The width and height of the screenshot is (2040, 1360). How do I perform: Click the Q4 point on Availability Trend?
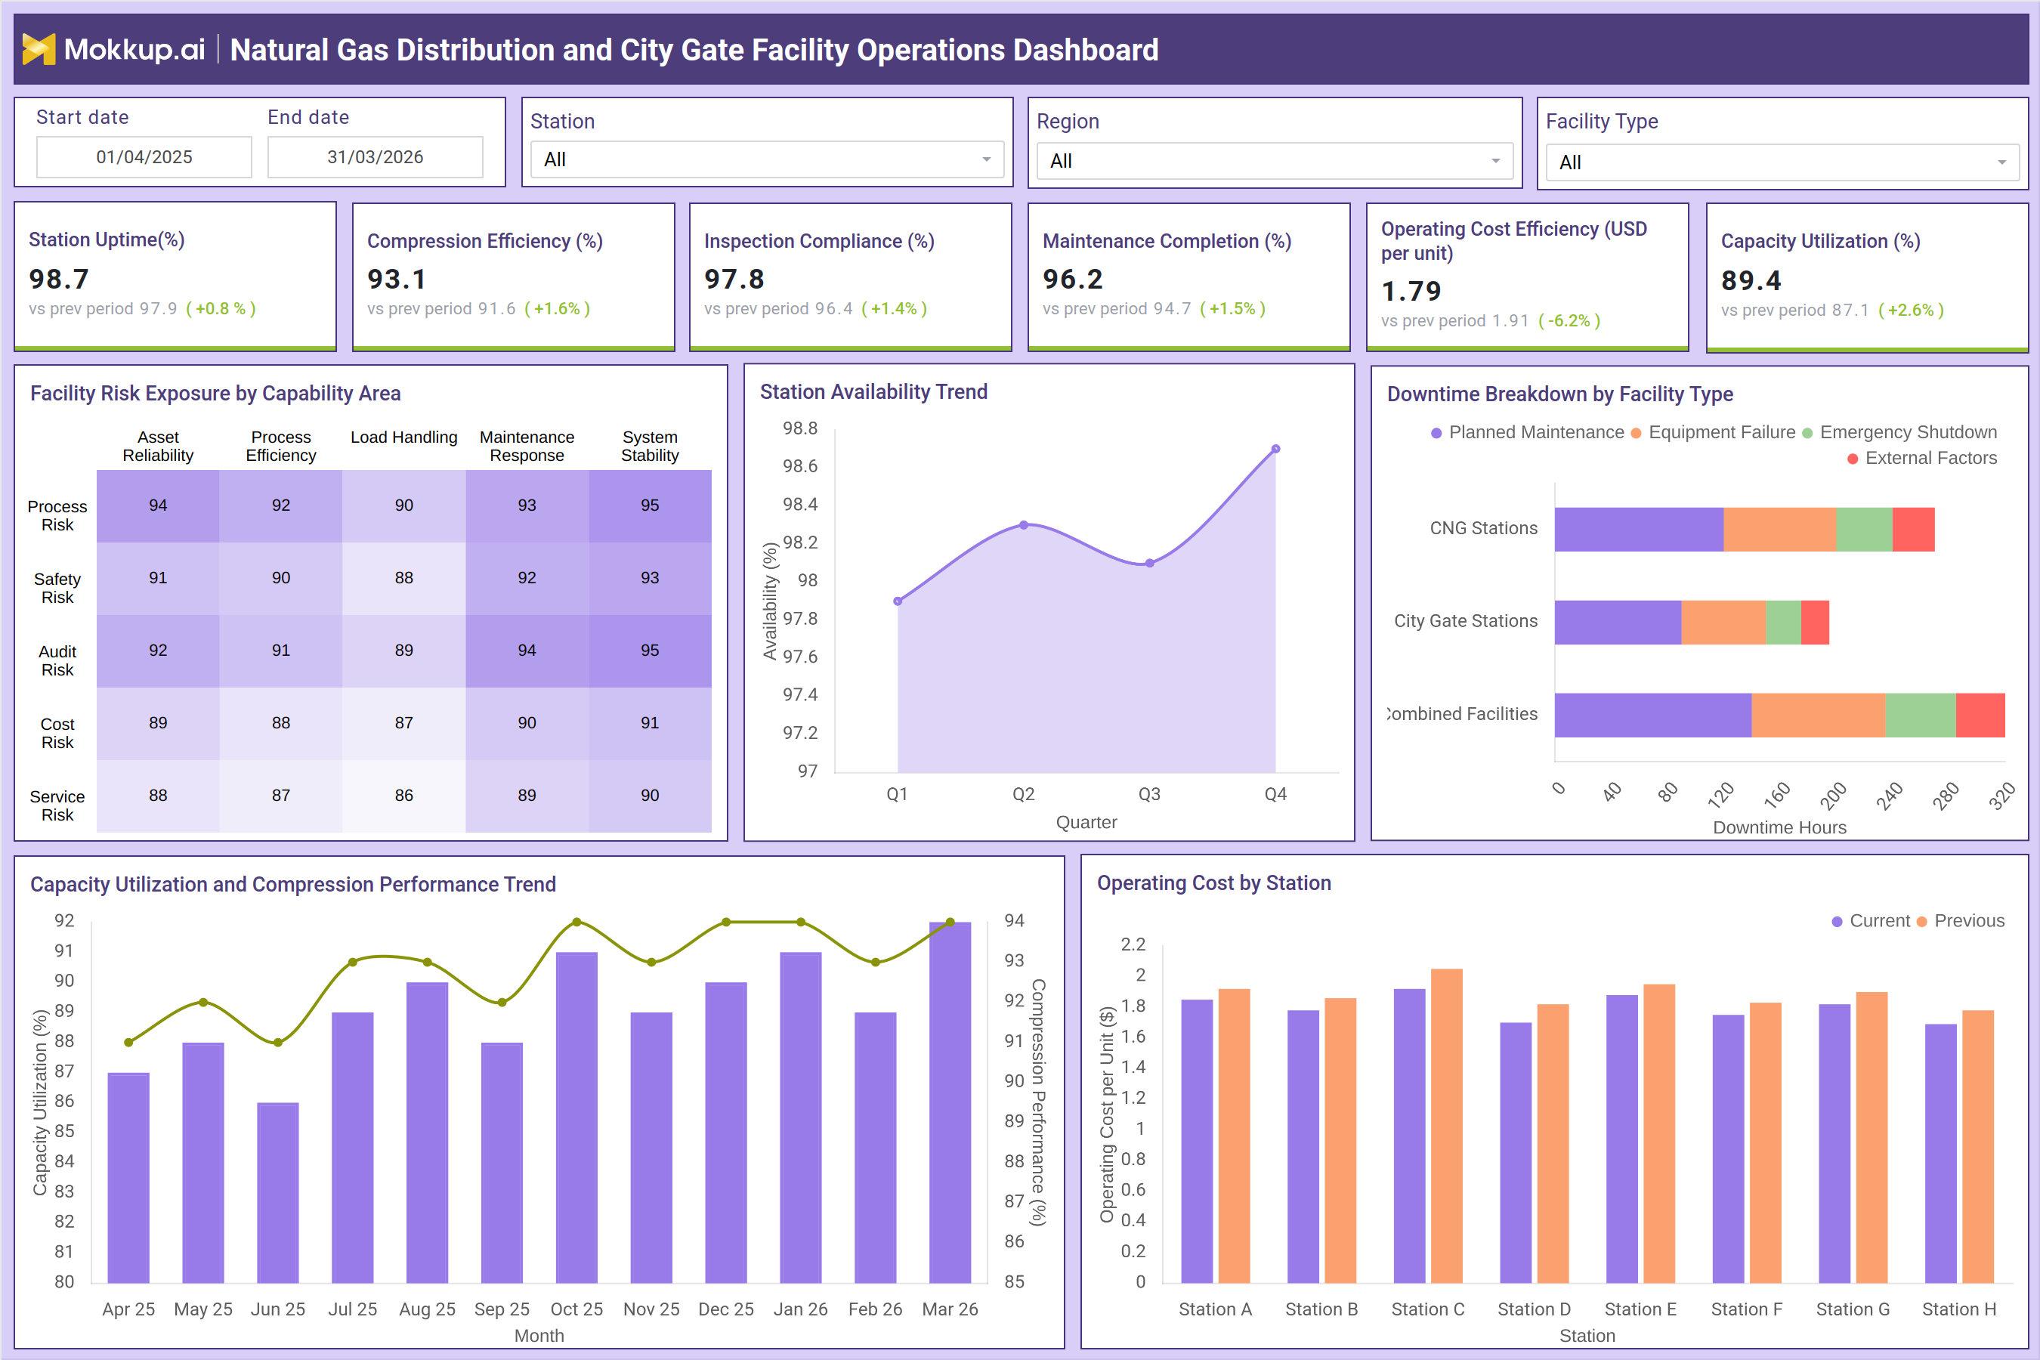click(1276, 450)
